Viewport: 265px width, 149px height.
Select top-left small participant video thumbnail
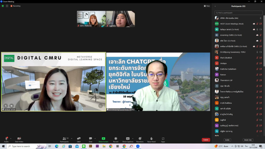(91, 19)
